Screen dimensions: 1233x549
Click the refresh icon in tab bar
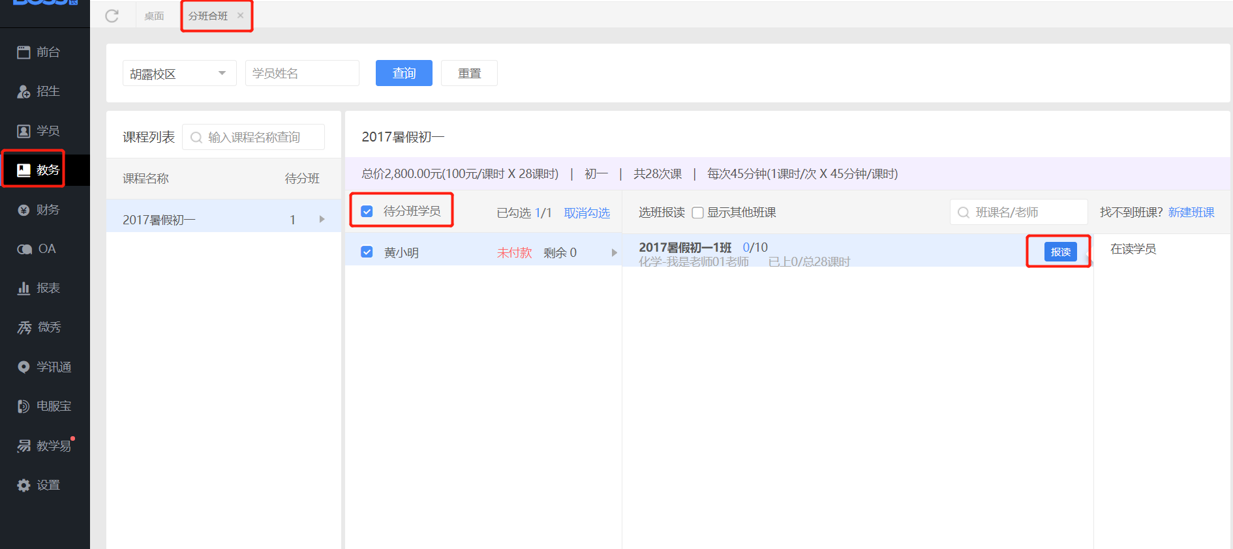[x=112, y=16]
